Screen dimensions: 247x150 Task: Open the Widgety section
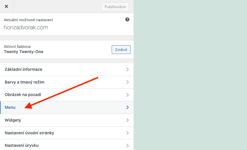pos(67,120)
